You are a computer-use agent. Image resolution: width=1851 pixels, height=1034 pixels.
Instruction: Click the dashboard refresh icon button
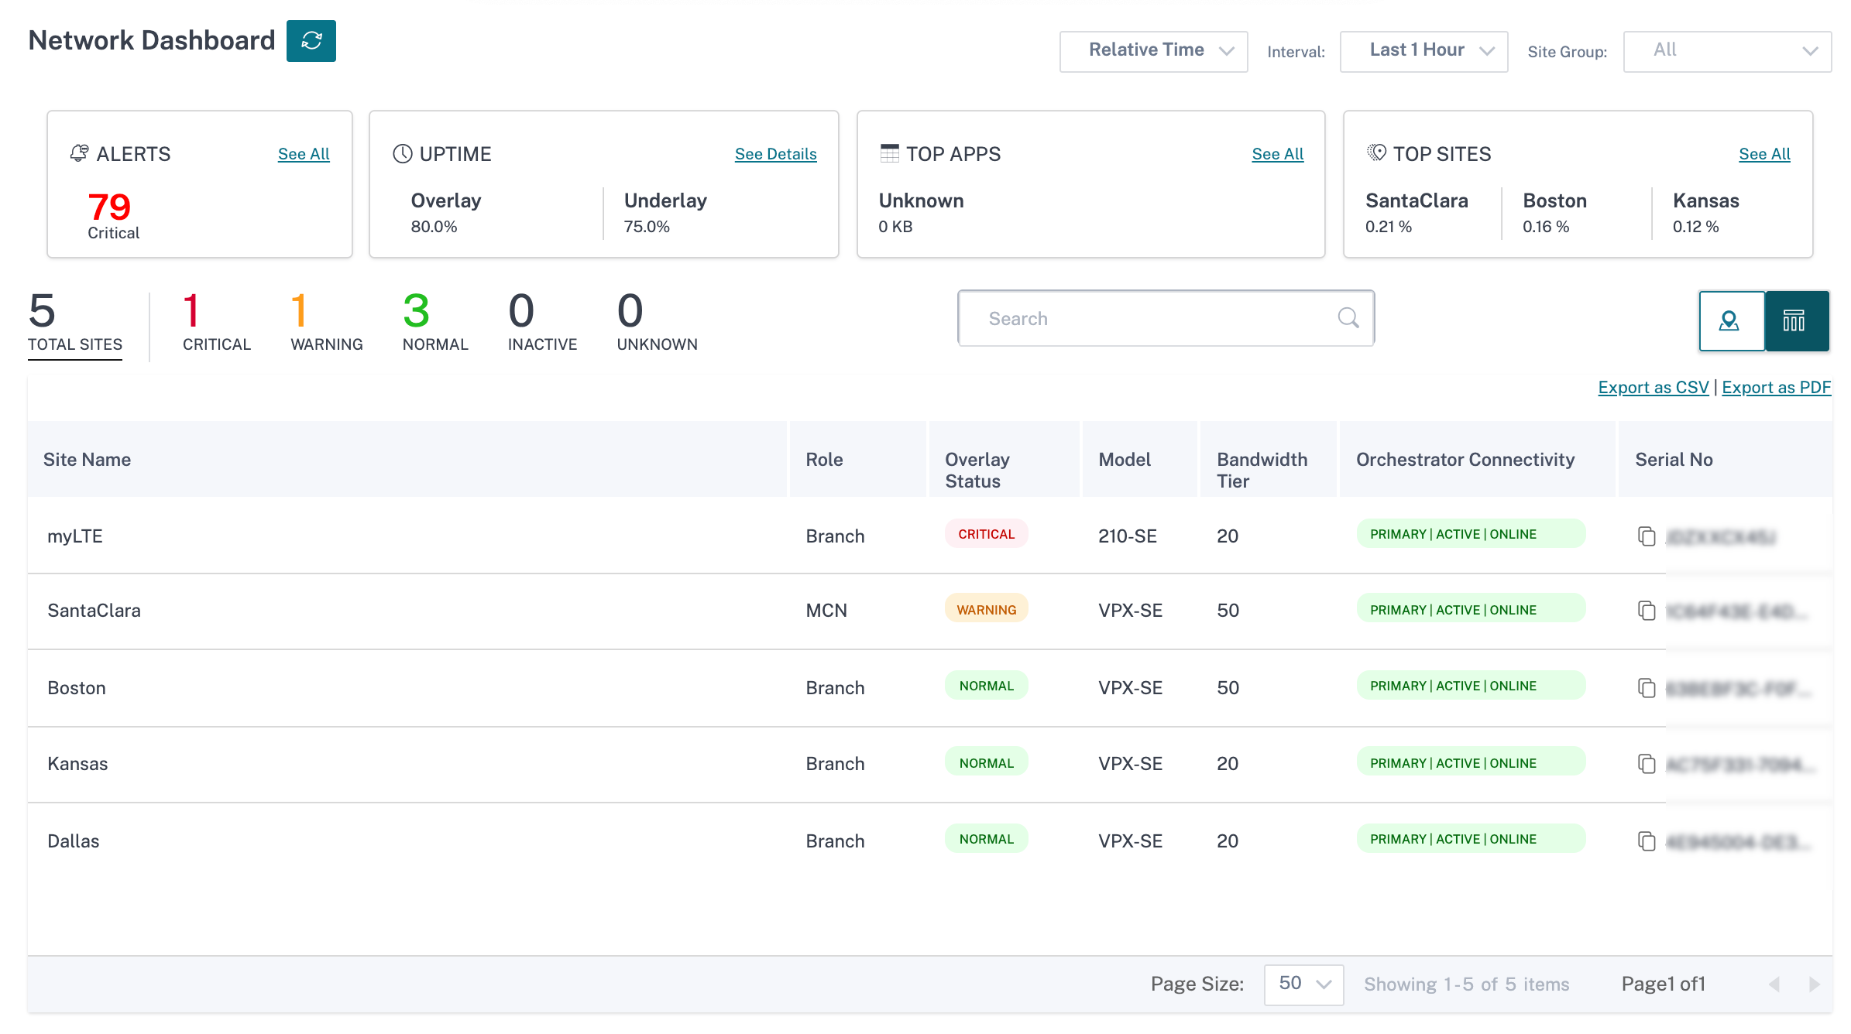(x=311, y=41)
